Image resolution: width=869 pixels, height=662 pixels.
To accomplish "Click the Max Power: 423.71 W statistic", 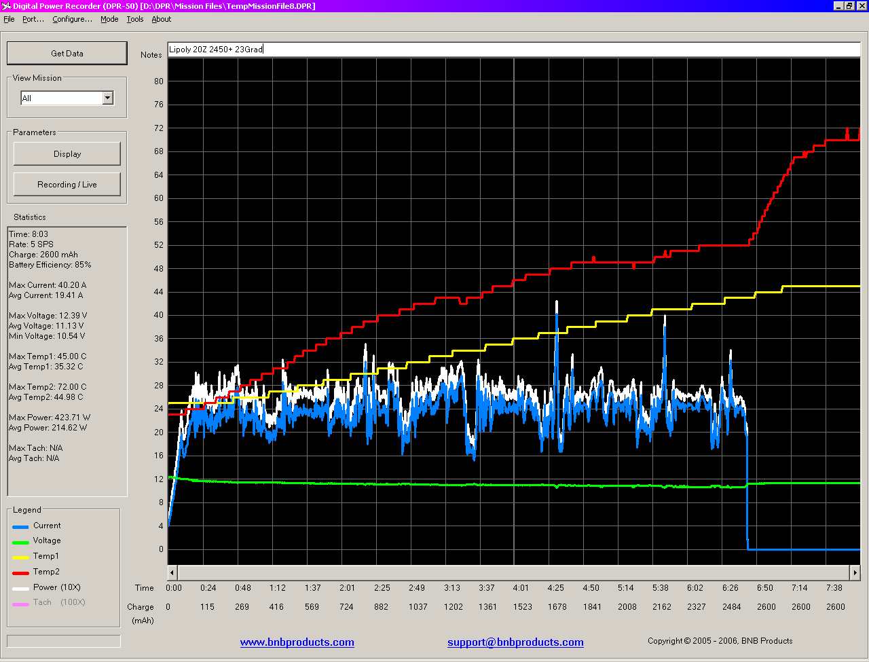I will (x=50, y=418).
